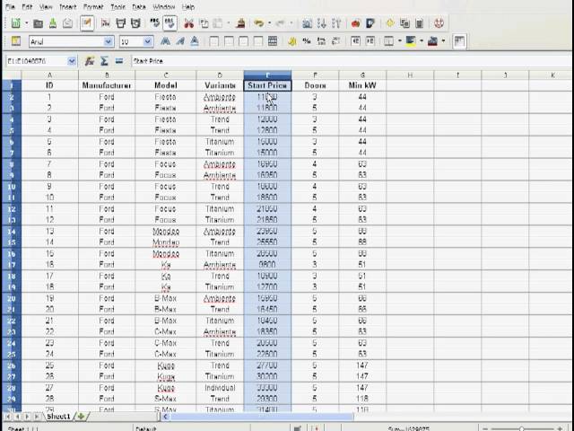Expand the New document dropdown arrow
The height and width of the screenshot is (431, 574).
26,23
